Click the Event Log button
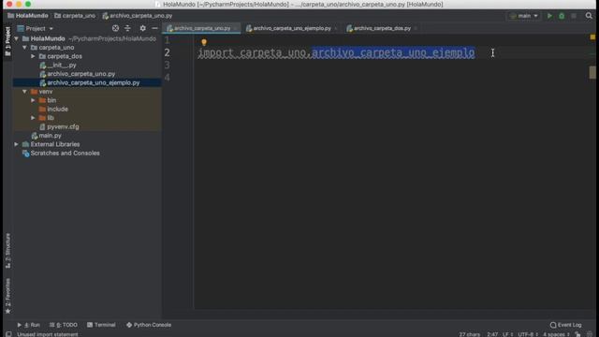Screen dimensions: 599x337 click(565, 325)
